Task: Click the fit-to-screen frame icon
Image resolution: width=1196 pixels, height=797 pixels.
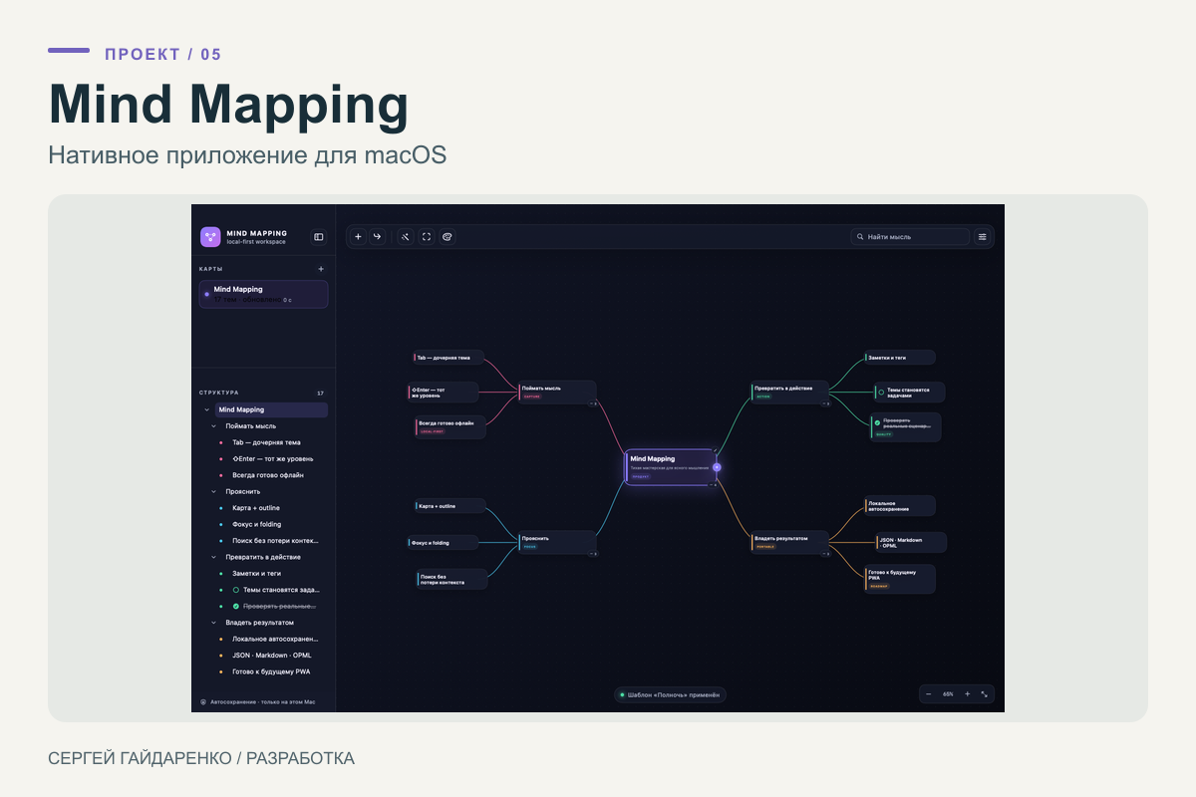Action: coord(427,237)
